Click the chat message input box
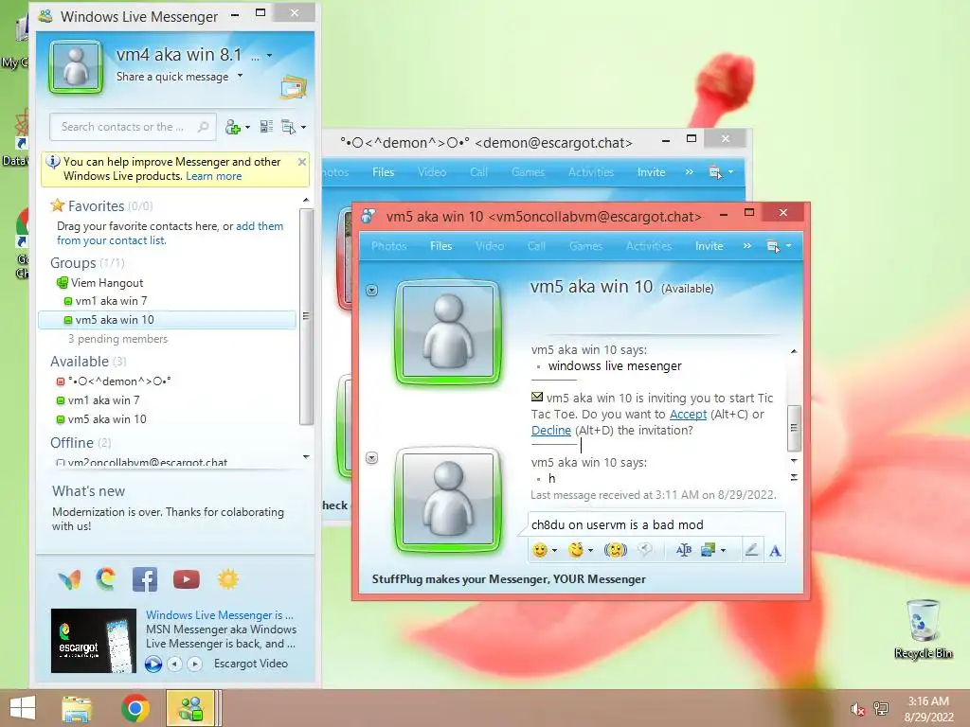 click(656, 524)
